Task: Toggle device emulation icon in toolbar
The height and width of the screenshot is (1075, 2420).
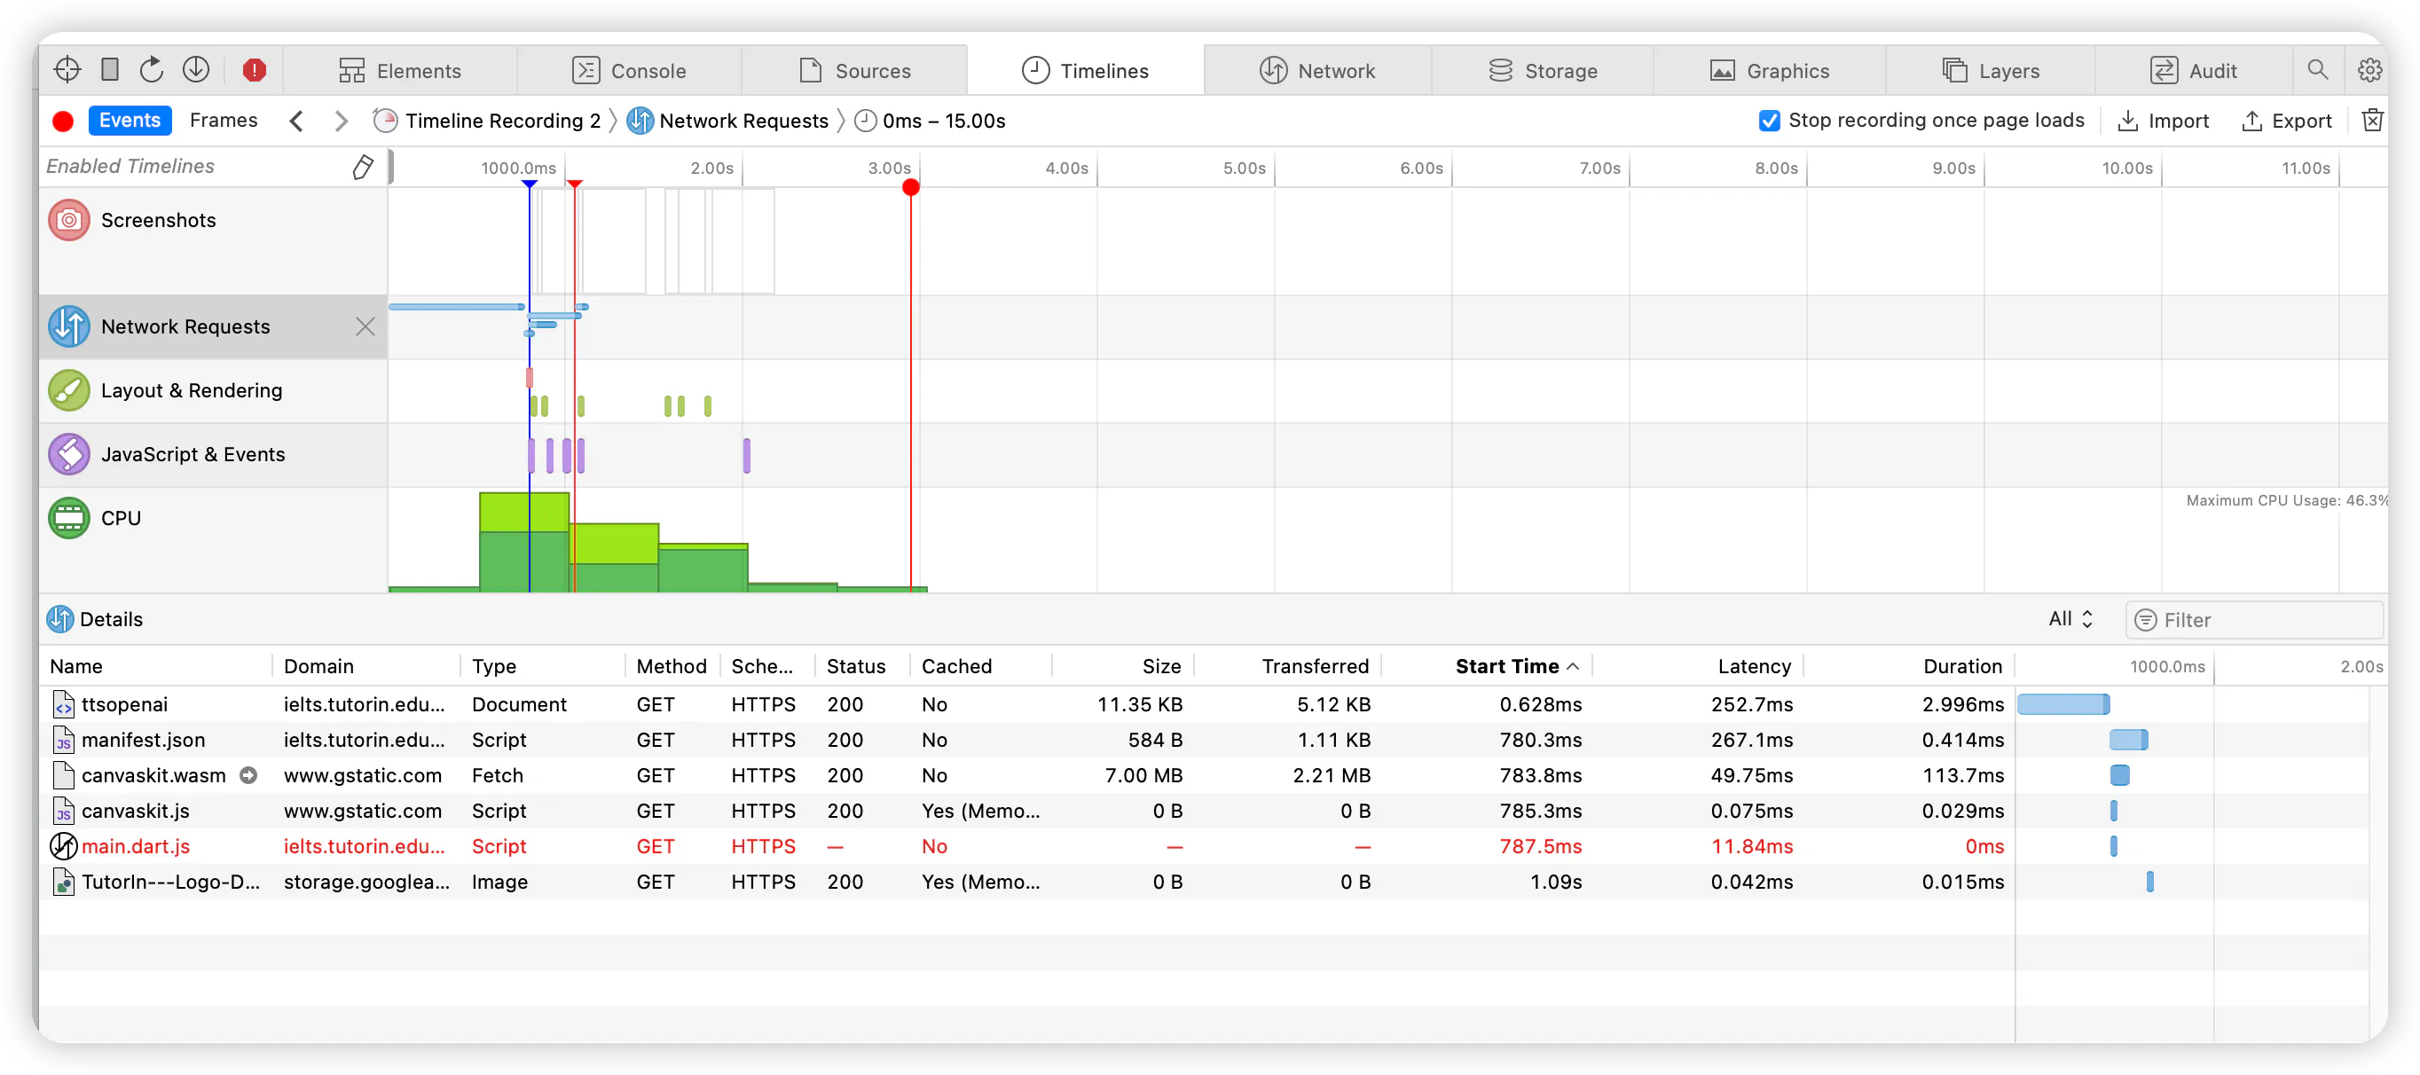Action: 110,69
